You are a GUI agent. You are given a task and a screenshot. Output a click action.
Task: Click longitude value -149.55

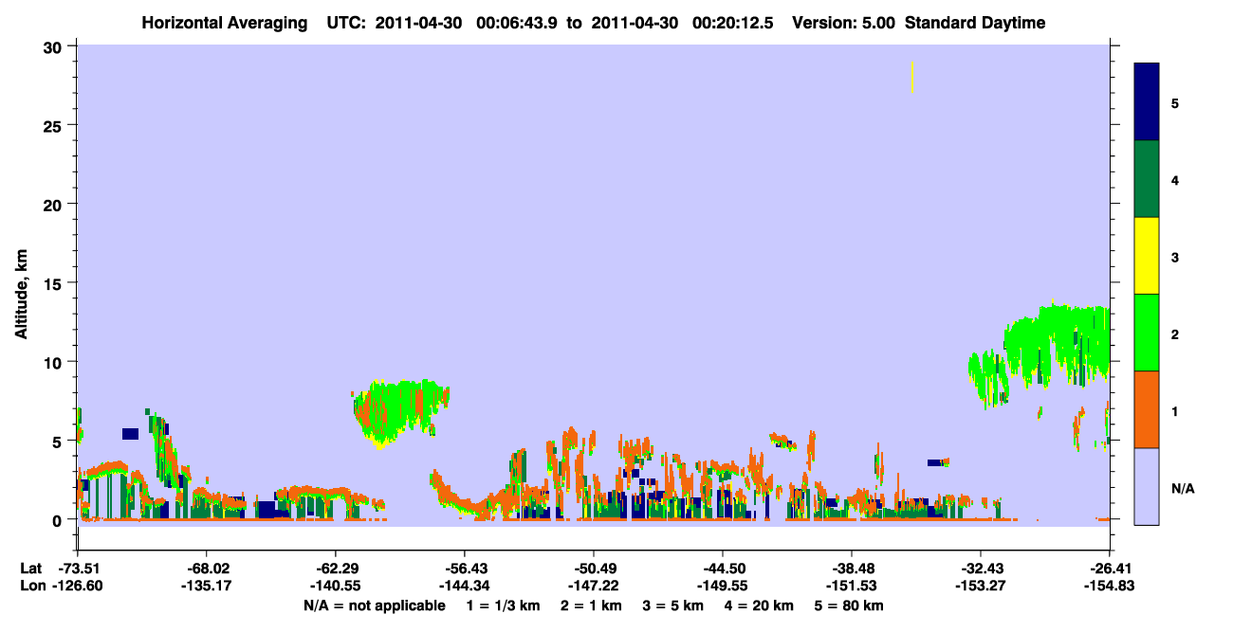point(722,587)
